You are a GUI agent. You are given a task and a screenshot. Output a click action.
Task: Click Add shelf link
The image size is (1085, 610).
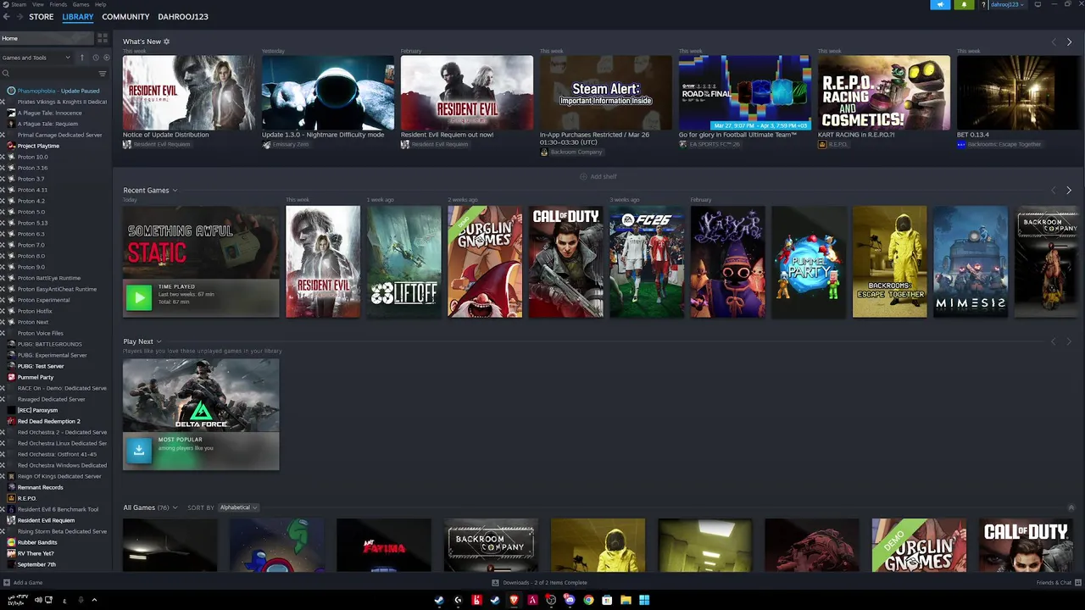pos(598,176)
